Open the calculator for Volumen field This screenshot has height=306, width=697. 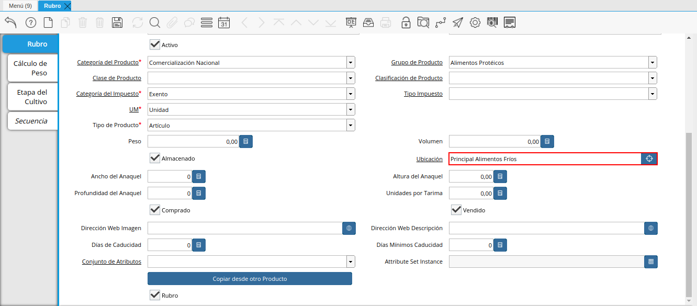pyautogui.click(x=547, y=141)
